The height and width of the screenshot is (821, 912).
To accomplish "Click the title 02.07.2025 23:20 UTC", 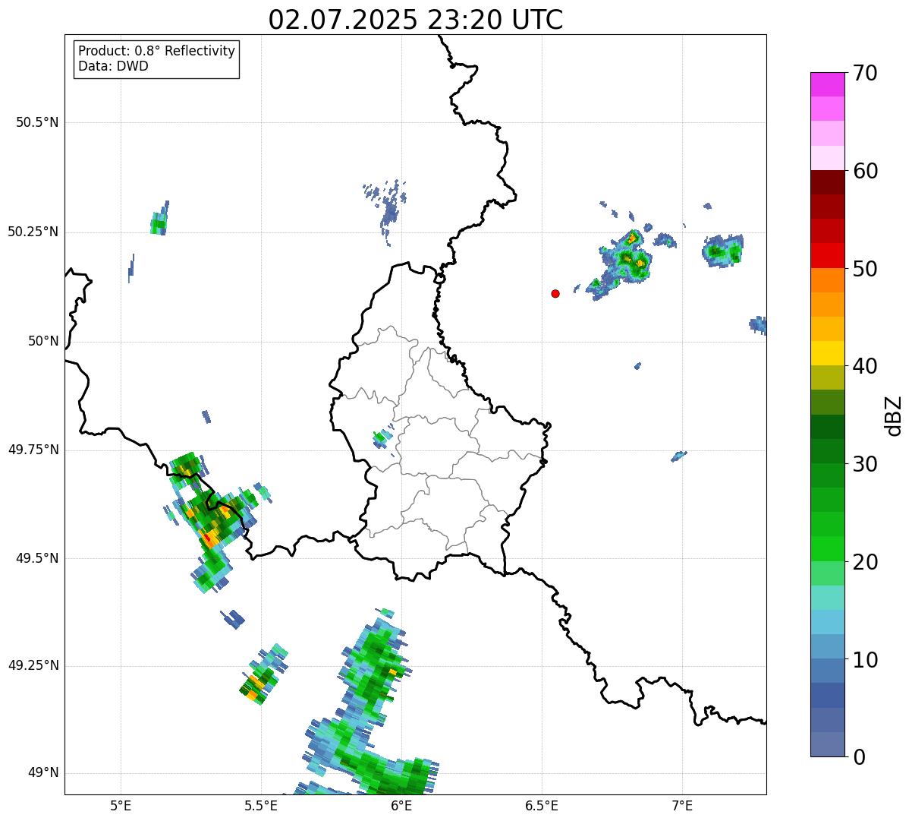I will coord(416,19).
